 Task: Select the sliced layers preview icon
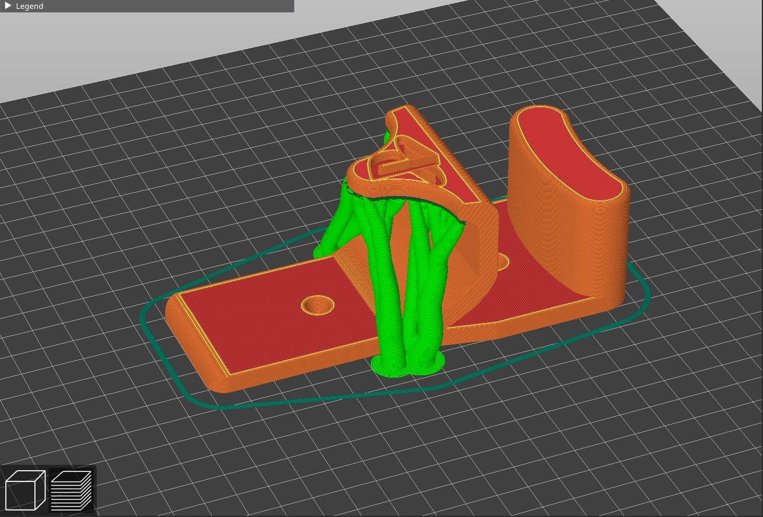[x=71, y=490]
